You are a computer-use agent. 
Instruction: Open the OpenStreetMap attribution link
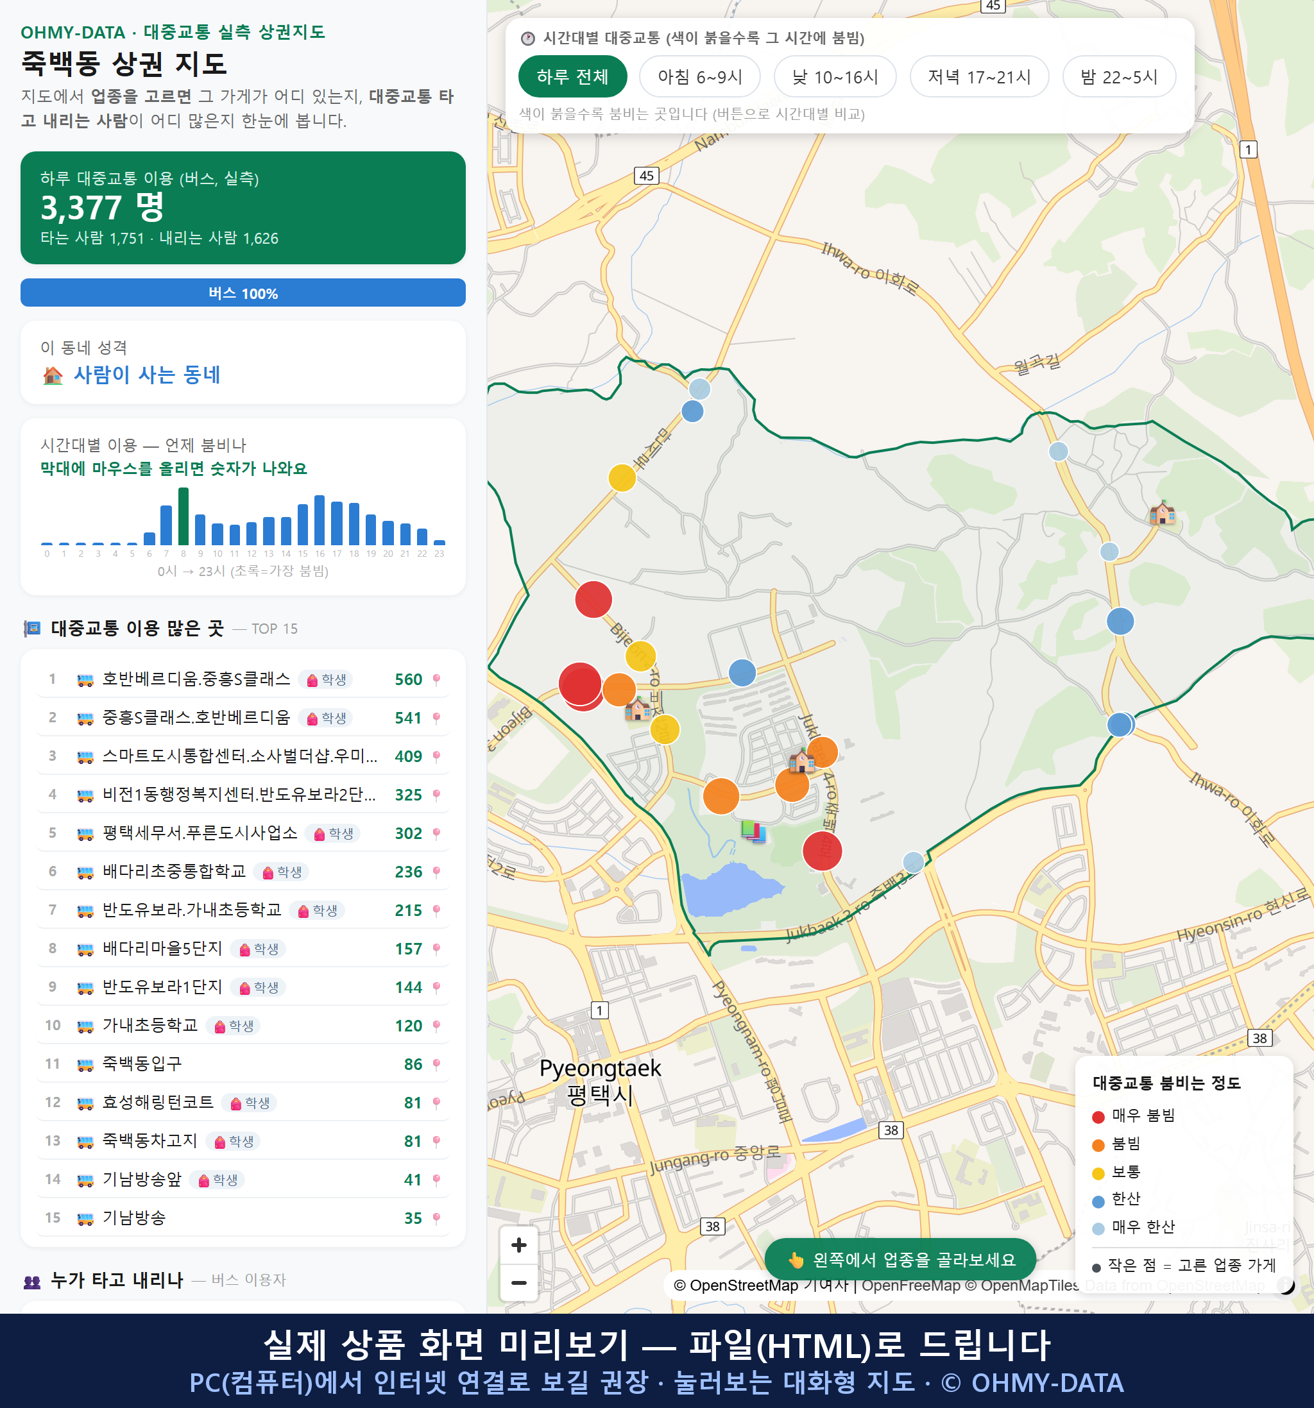click(736, 1285)
